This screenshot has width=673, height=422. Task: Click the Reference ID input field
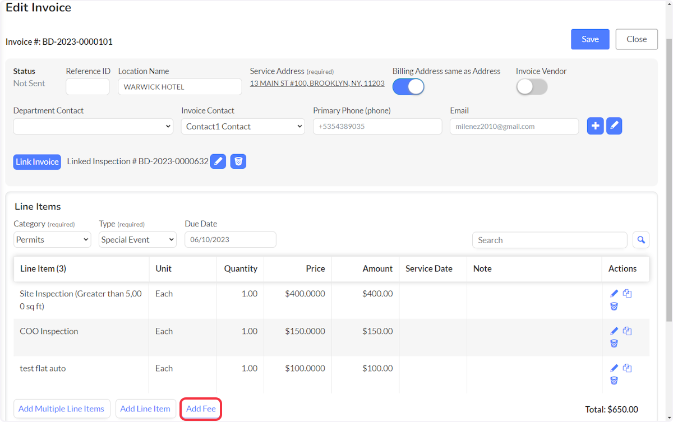point(87,87)
